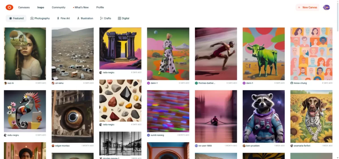The height and width of the screenshot is (159, 339).
Task: Open What's New
Action: tap(81, 7)
